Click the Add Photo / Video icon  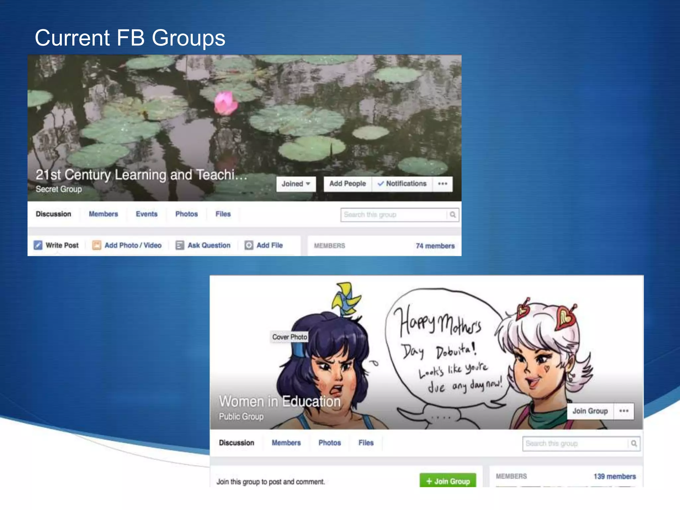[x=97, y=245]
